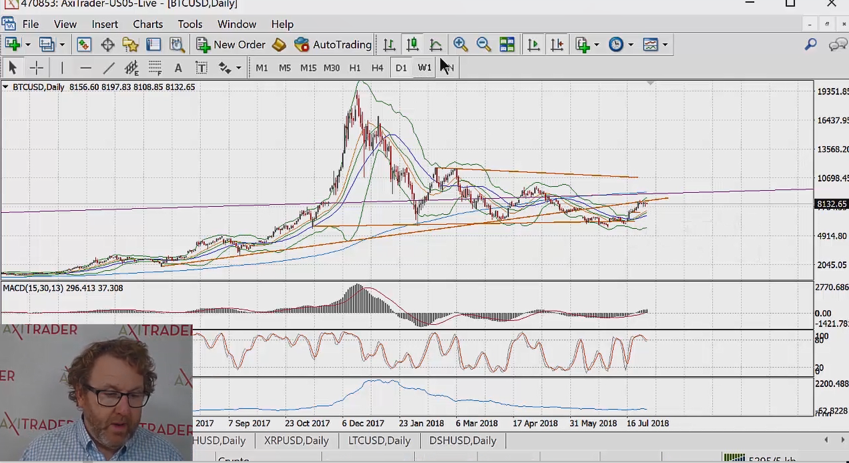Select the Cursor arrow tool
Screen dimensions: 849x463
(12, 67)
